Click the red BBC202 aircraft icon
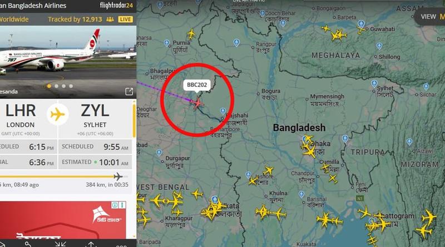The height and width of the screenshot is (247, 445). point(197,103)
